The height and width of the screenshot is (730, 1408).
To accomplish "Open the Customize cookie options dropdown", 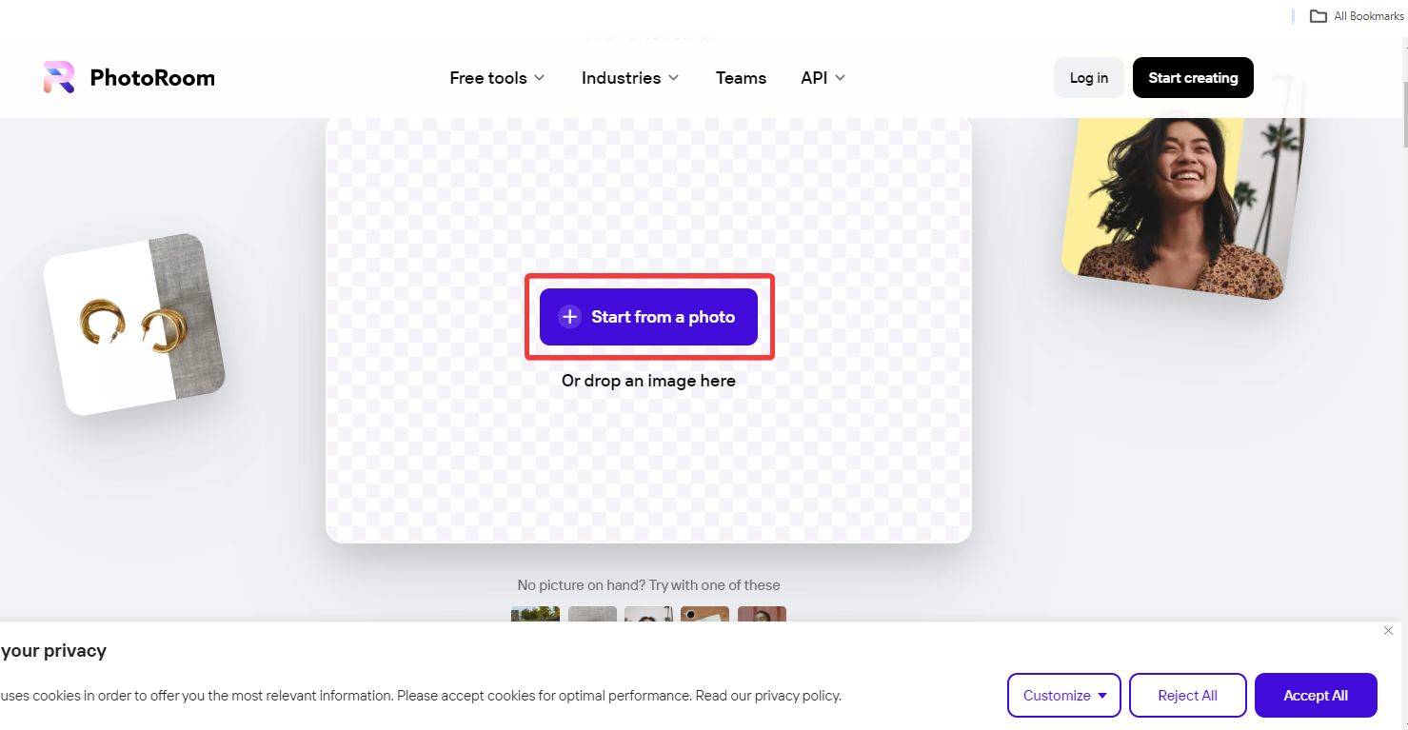I will click(x=1063, y=696).
